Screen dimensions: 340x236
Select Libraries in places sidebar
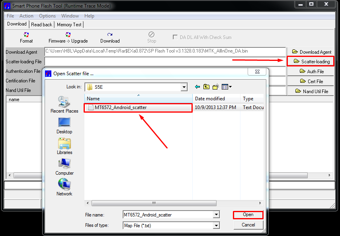pos(64,146)
